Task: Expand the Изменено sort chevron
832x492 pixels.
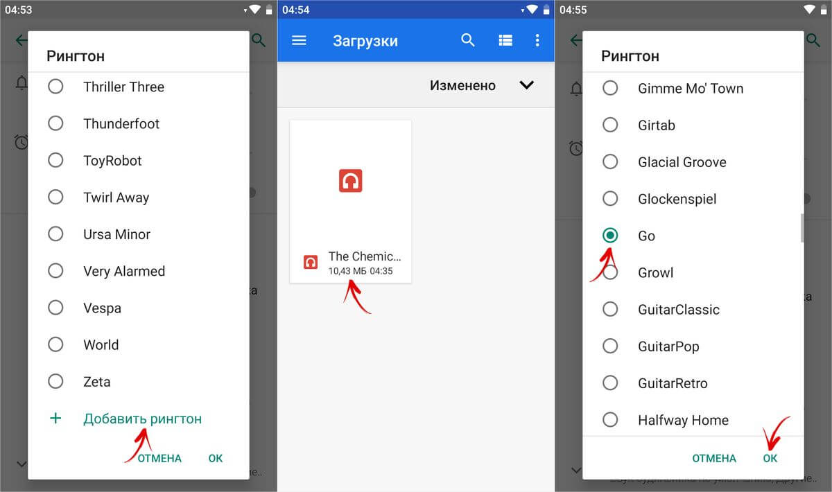Action: [527, 85]
